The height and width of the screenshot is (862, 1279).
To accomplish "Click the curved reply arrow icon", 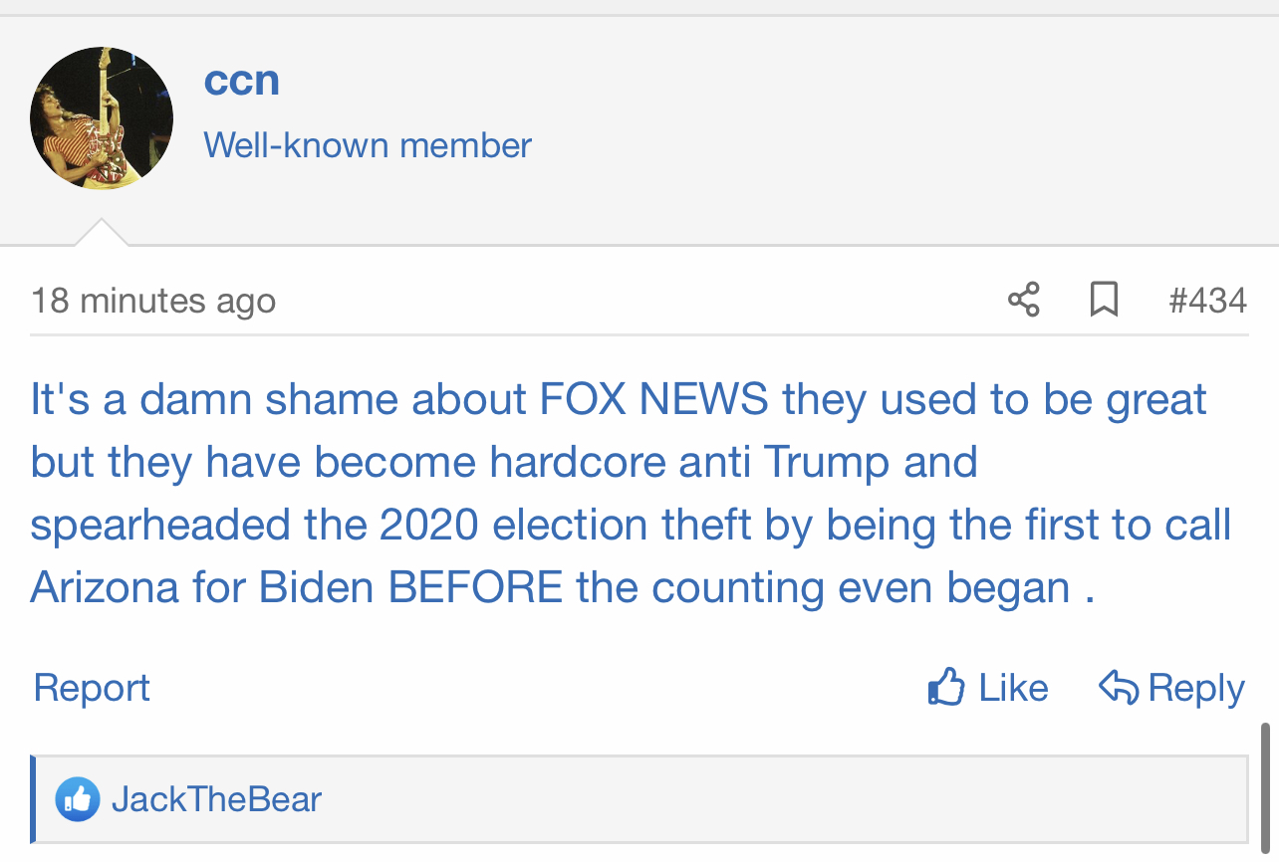I will point(1119,687).
